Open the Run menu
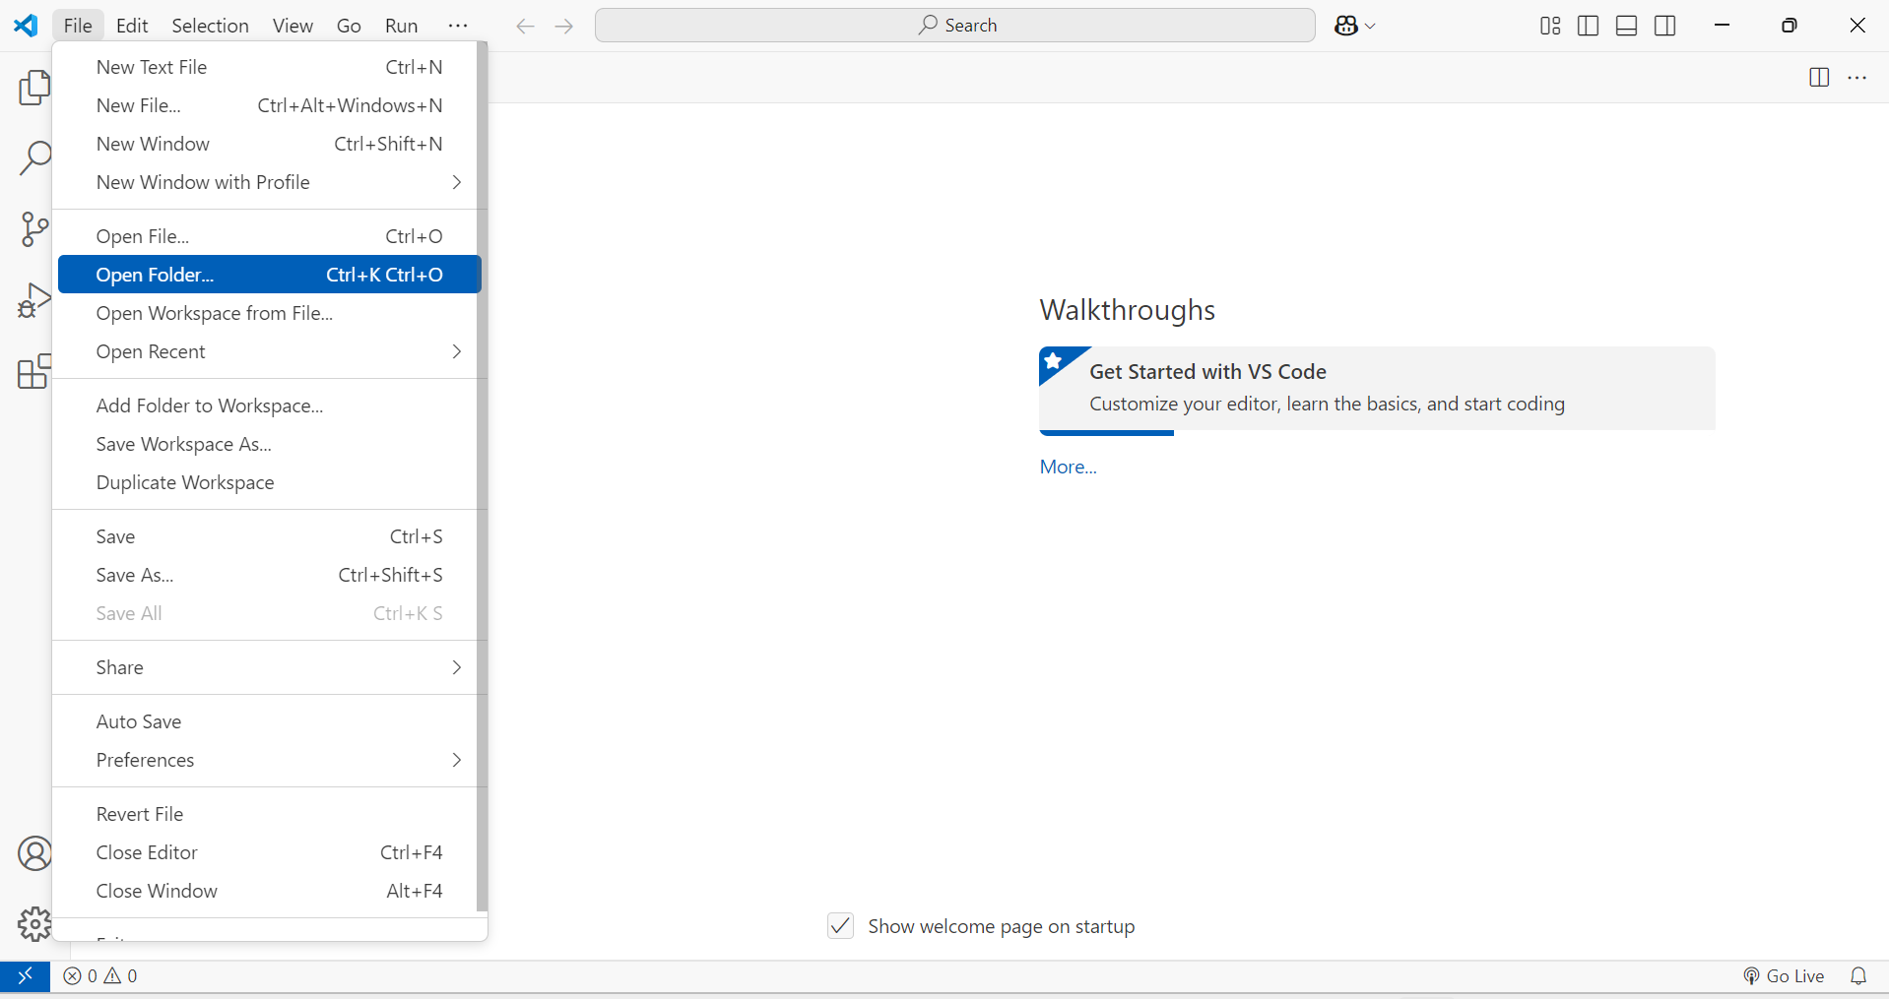This screenshot has width=1889, height=999. point(401,26)
